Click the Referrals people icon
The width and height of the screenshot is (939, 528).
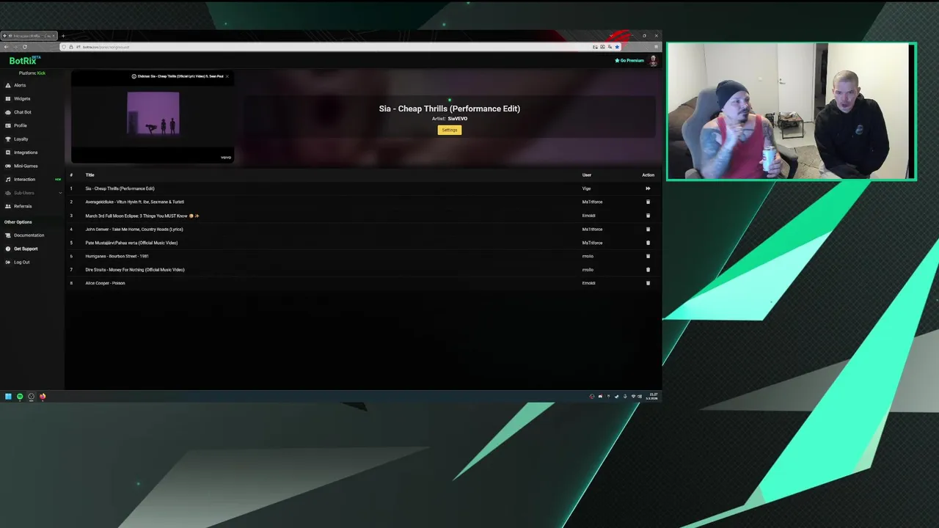[8, 206]
